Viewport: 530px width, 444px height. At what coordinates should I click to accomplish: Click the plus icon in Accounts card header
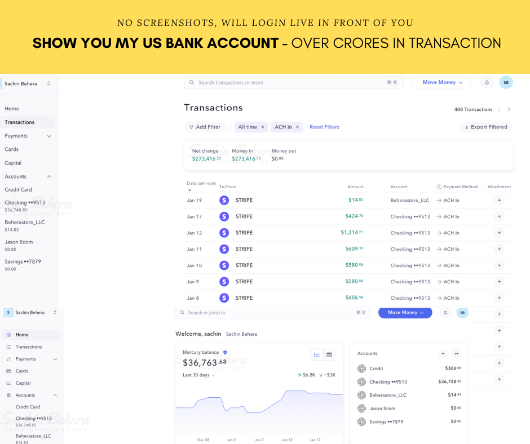443,354
